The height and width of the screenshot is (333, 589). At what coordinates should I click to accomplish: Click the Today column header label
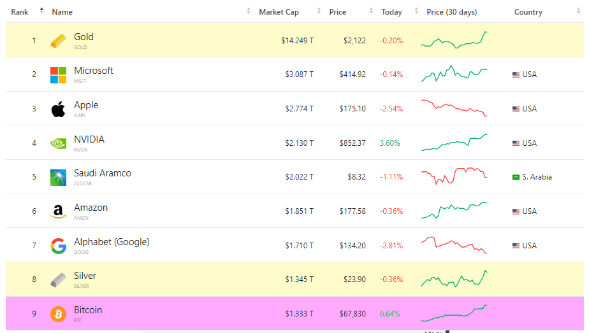(x=391, y=12)
